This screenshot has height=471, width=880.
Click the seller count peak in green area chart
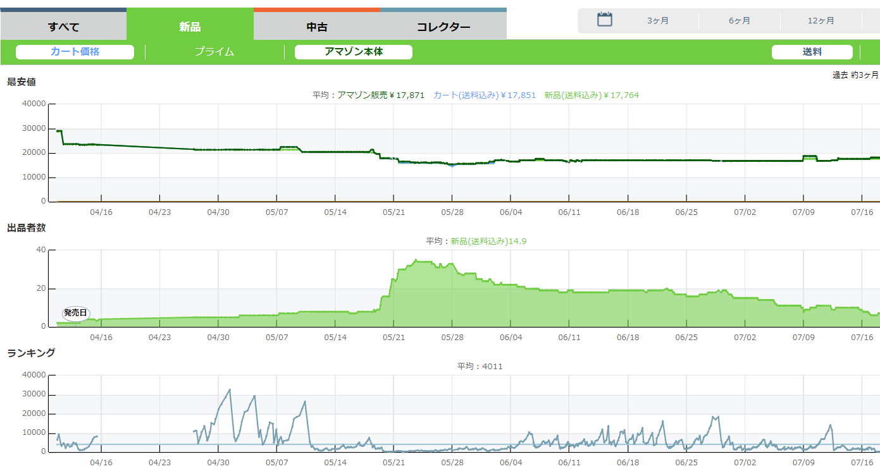415,260
